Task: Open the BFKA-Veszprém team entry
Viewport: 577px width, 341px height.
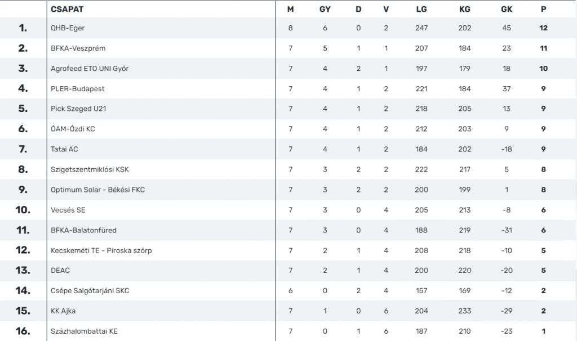Action: click(78, 48)
